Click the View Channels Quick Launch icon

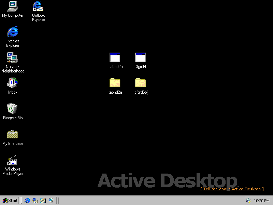tap(51, 201)
